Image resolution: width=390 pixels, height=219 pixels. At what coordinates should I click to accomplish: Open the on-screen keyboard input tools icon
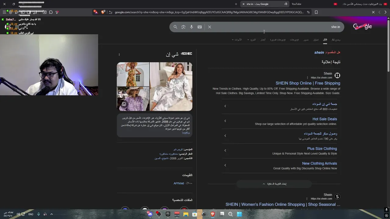pos(200,27)
